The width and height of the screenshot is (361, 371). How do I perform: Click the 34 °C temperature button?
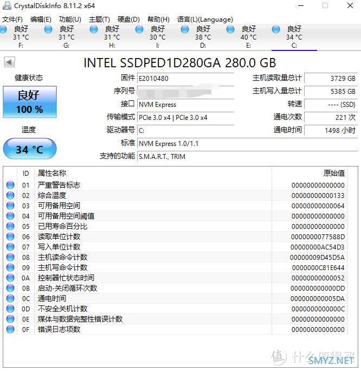coord(30,149)
